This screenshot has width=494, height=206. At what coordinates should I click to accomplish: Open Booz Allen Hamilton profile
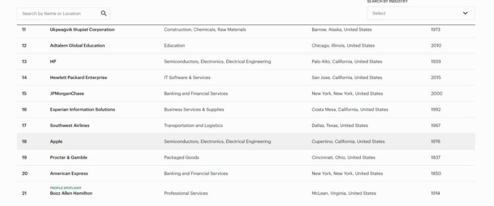[71, 193]
